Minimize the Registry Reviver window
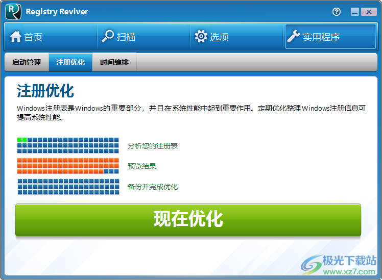This screenshot has width=382, height=280. coord(355,12)
